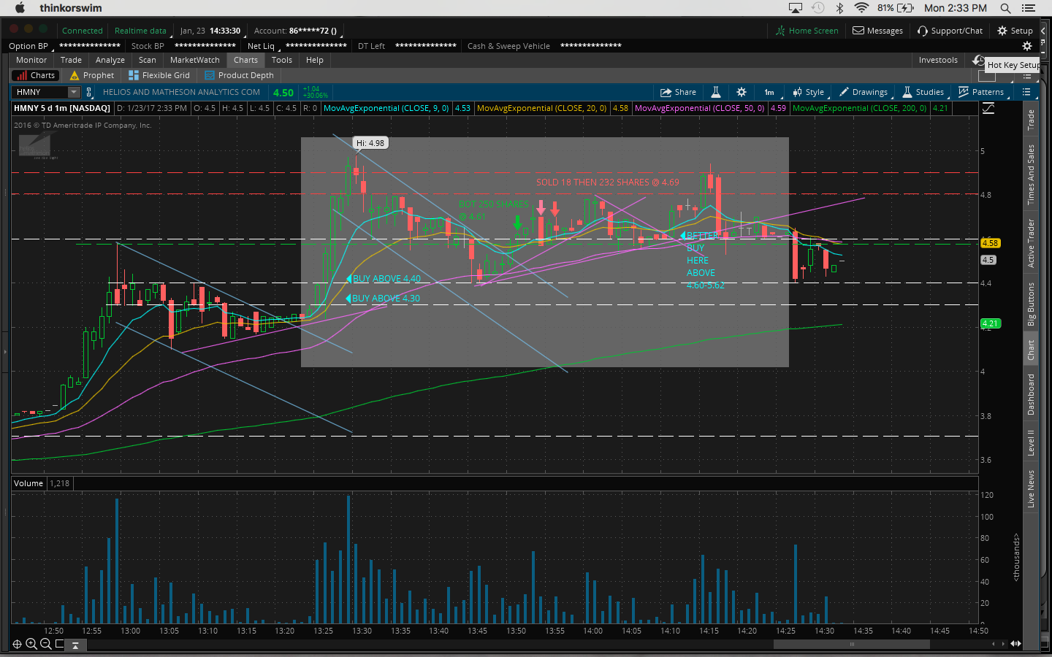Open the Studies menu

point(923,92)
